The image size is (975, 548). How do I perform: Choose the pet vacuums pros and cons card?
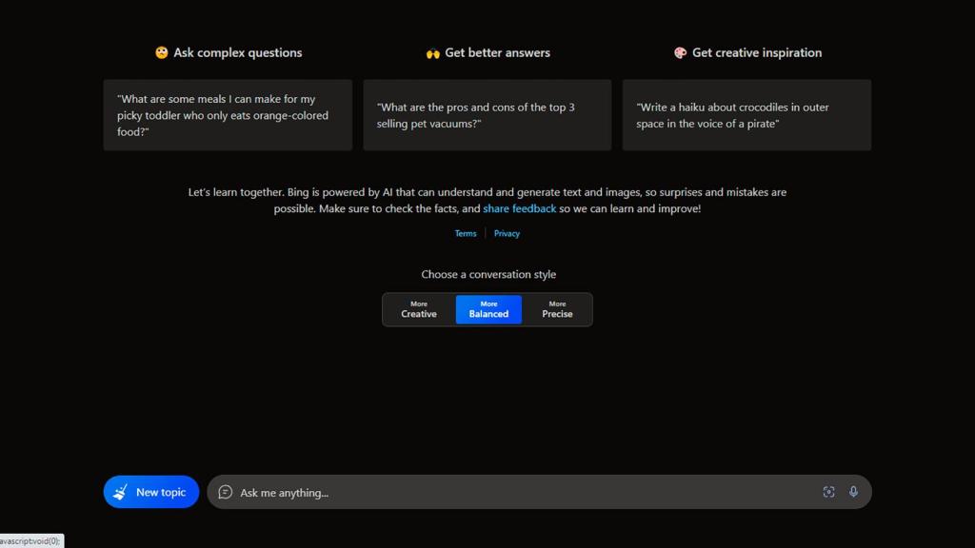click(x=487, y=115)
